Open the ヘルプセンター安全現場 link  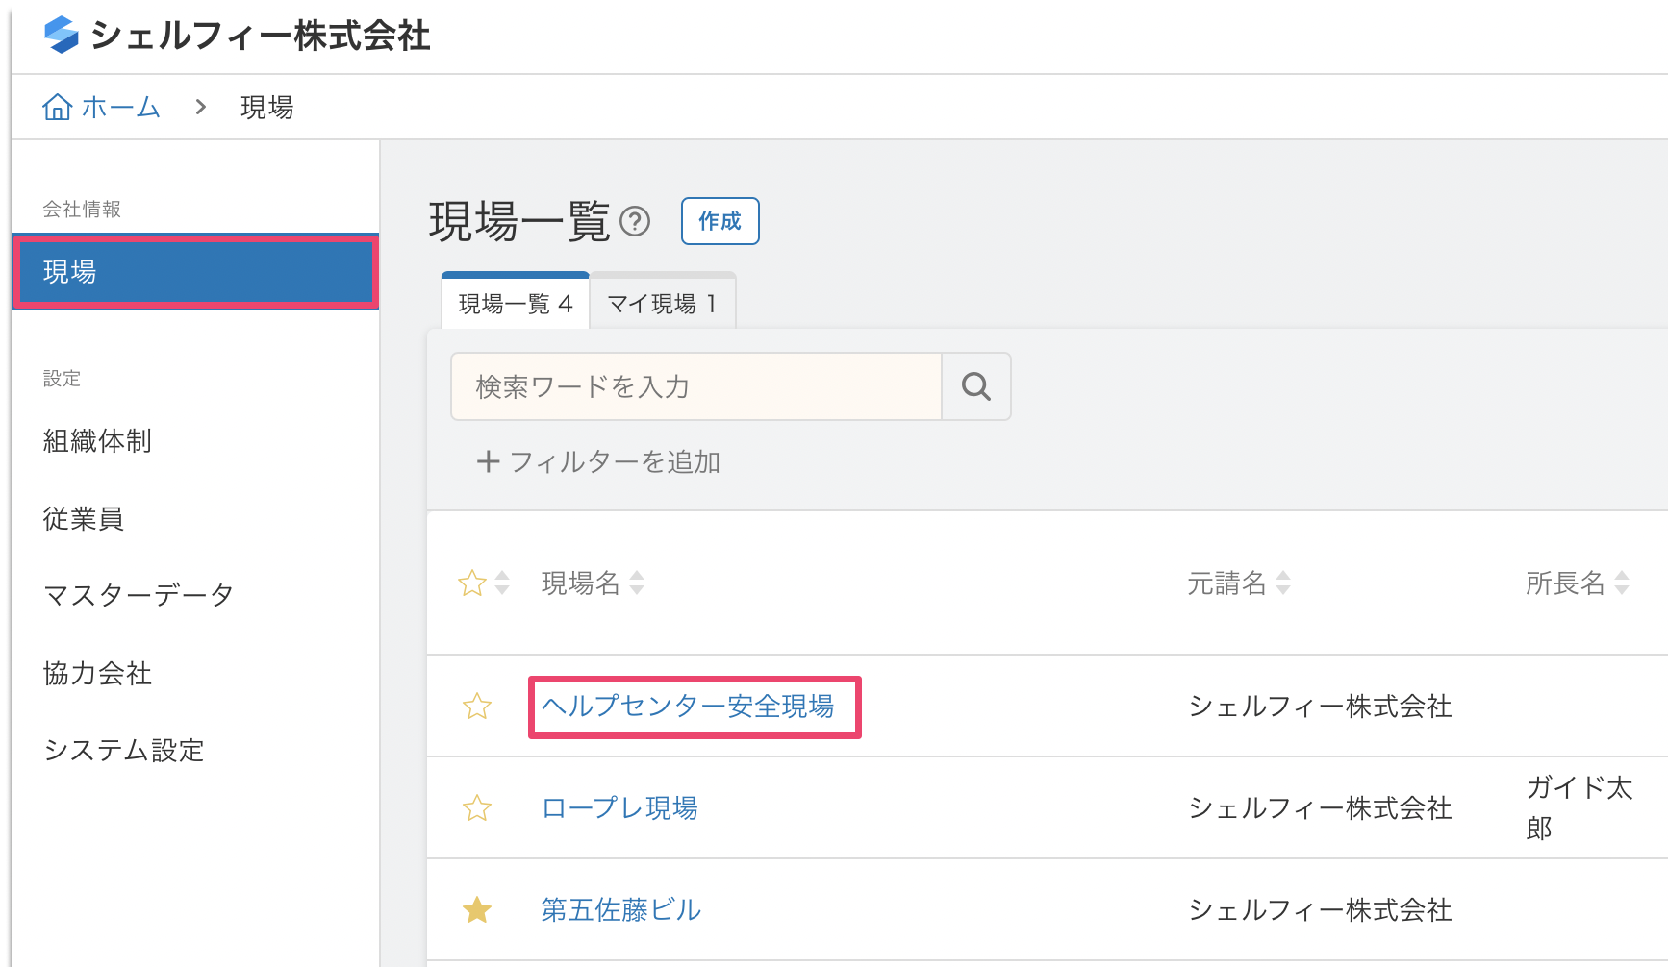point(688,707)
